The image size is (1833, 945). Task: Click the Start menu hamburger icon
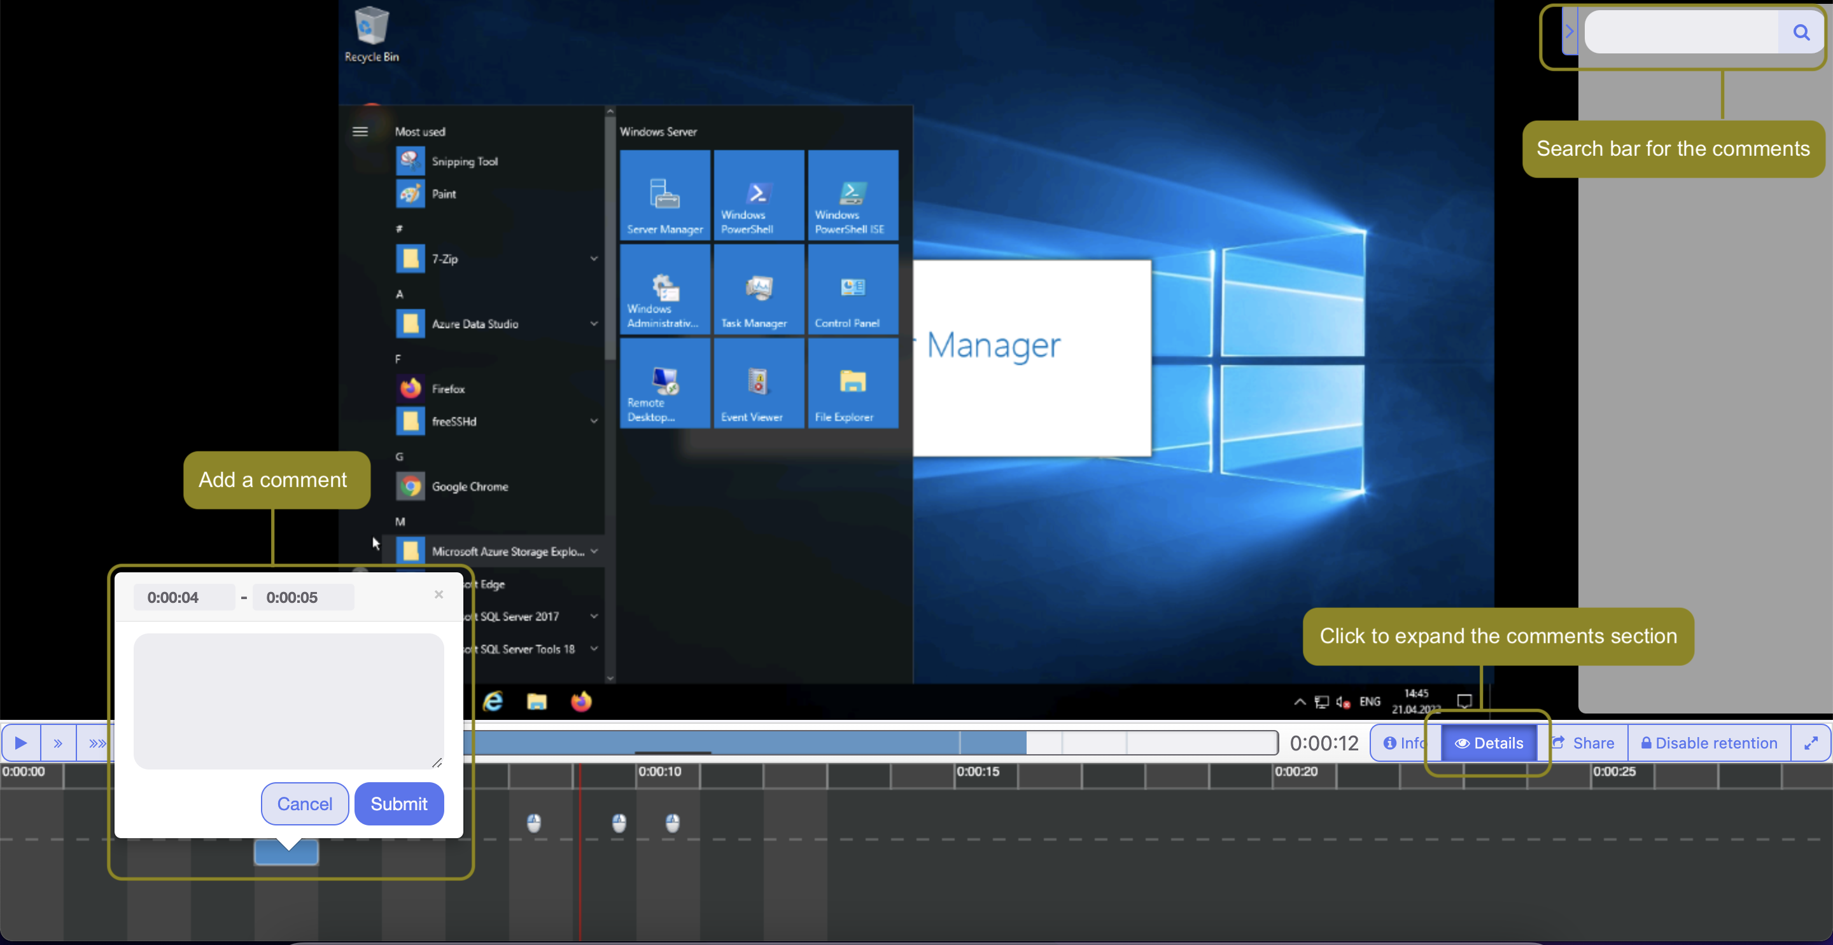point(360,132)
